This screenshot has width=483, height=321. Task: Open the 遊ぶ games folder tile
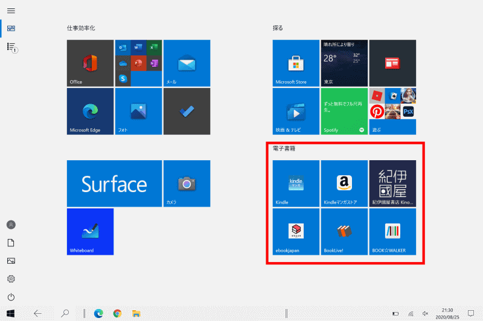[393, 111]
